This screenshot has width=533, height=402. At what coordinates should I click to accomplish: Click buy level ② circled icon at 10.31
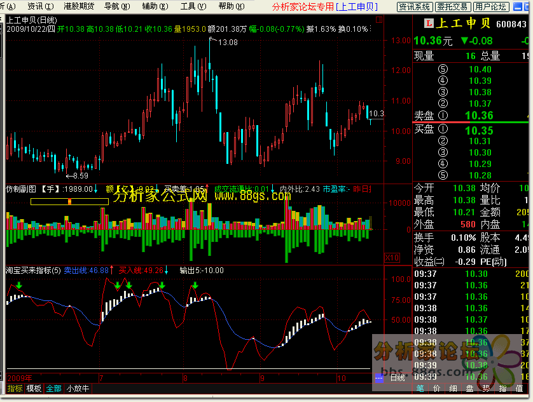click(x=443, y=141)
